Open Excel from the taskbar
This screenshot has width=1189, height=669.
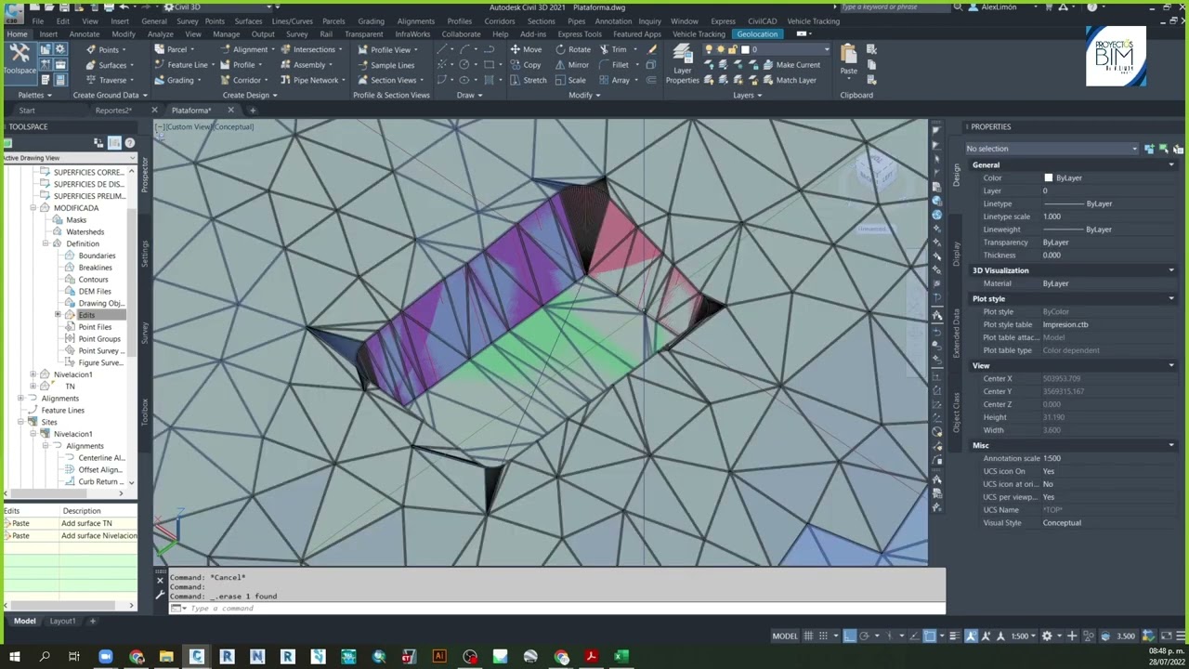pos(621,657)
